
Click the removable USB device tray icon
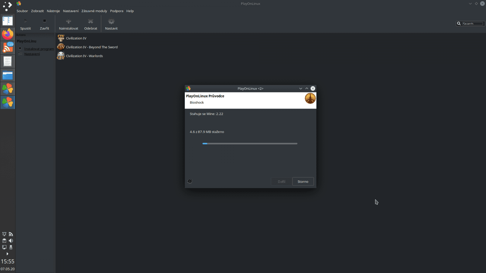(x=11, y=247)
